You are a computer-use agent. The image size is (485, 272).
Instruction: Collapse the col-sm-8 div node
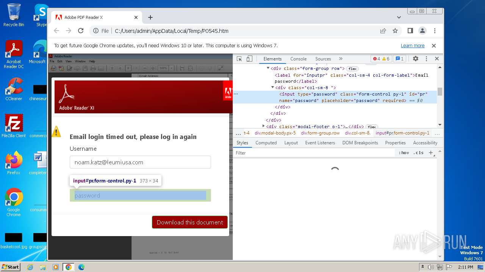click(272, 88)
